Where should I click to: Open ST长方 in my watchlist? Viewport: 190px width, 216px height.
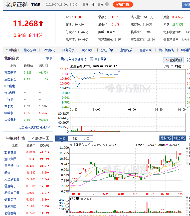(9, 106)
